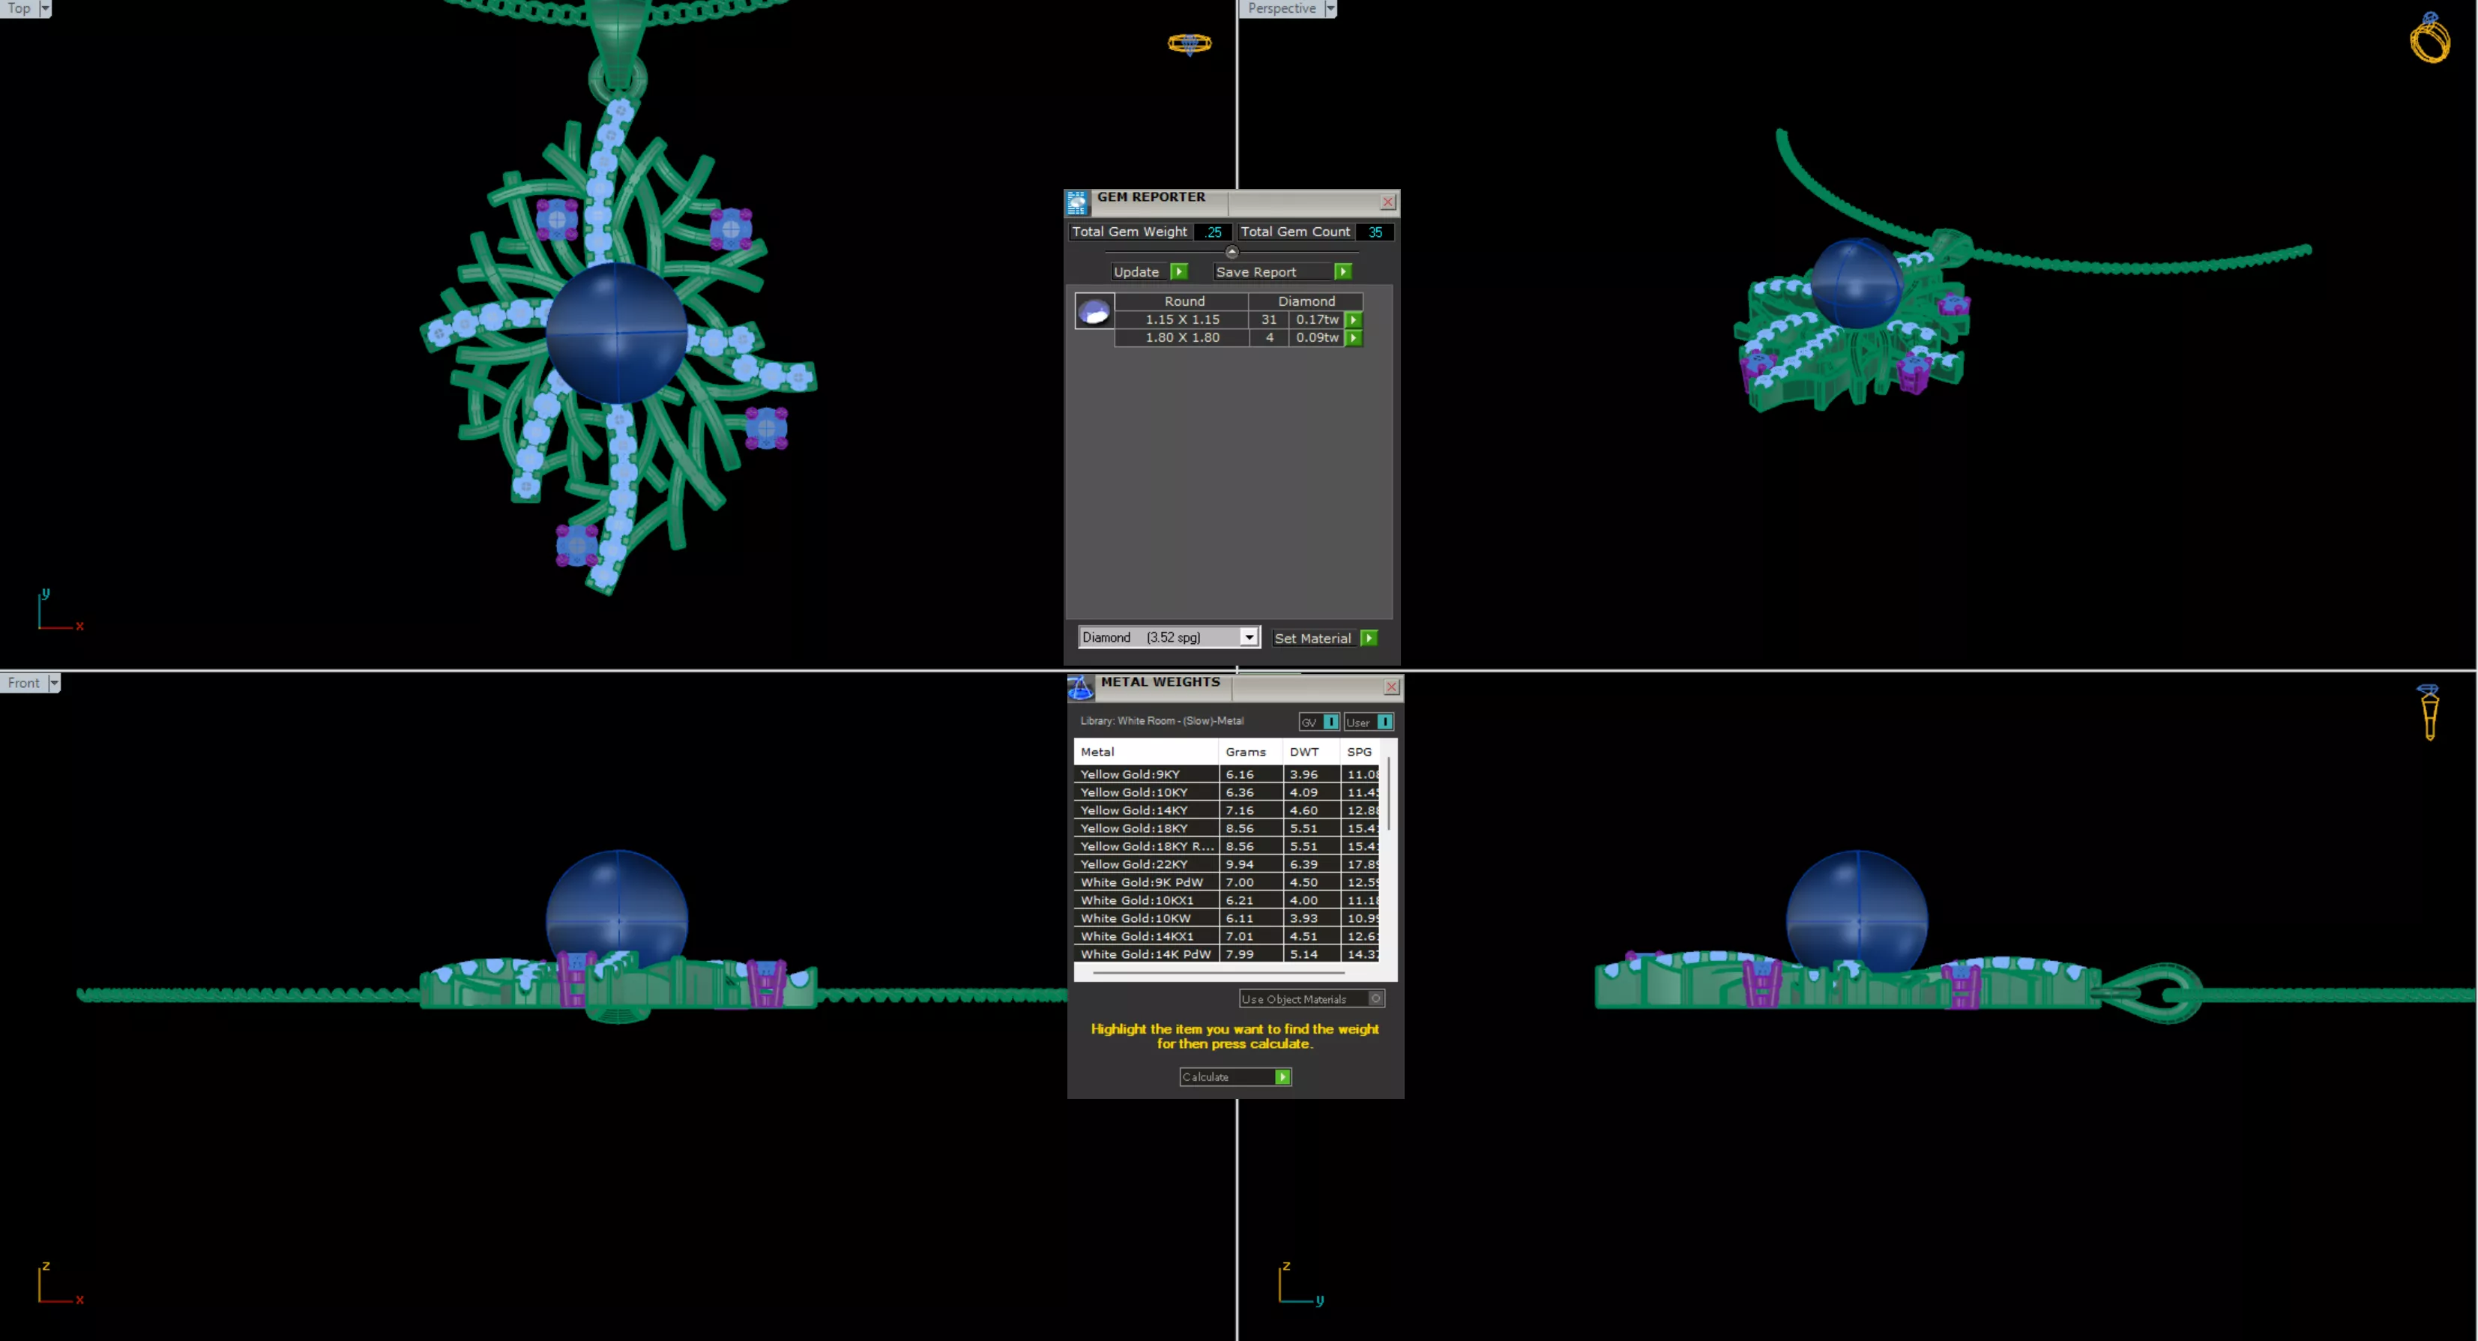Select the Yellow Gold:14KY row
Screen dimensions: 2478x1341
[x=1226, y=810]
